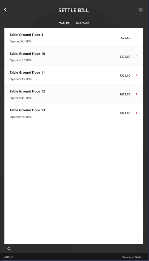Open settings via the gear icon
The height and width of the screenshot is (261, 149).
click(140, 10)
